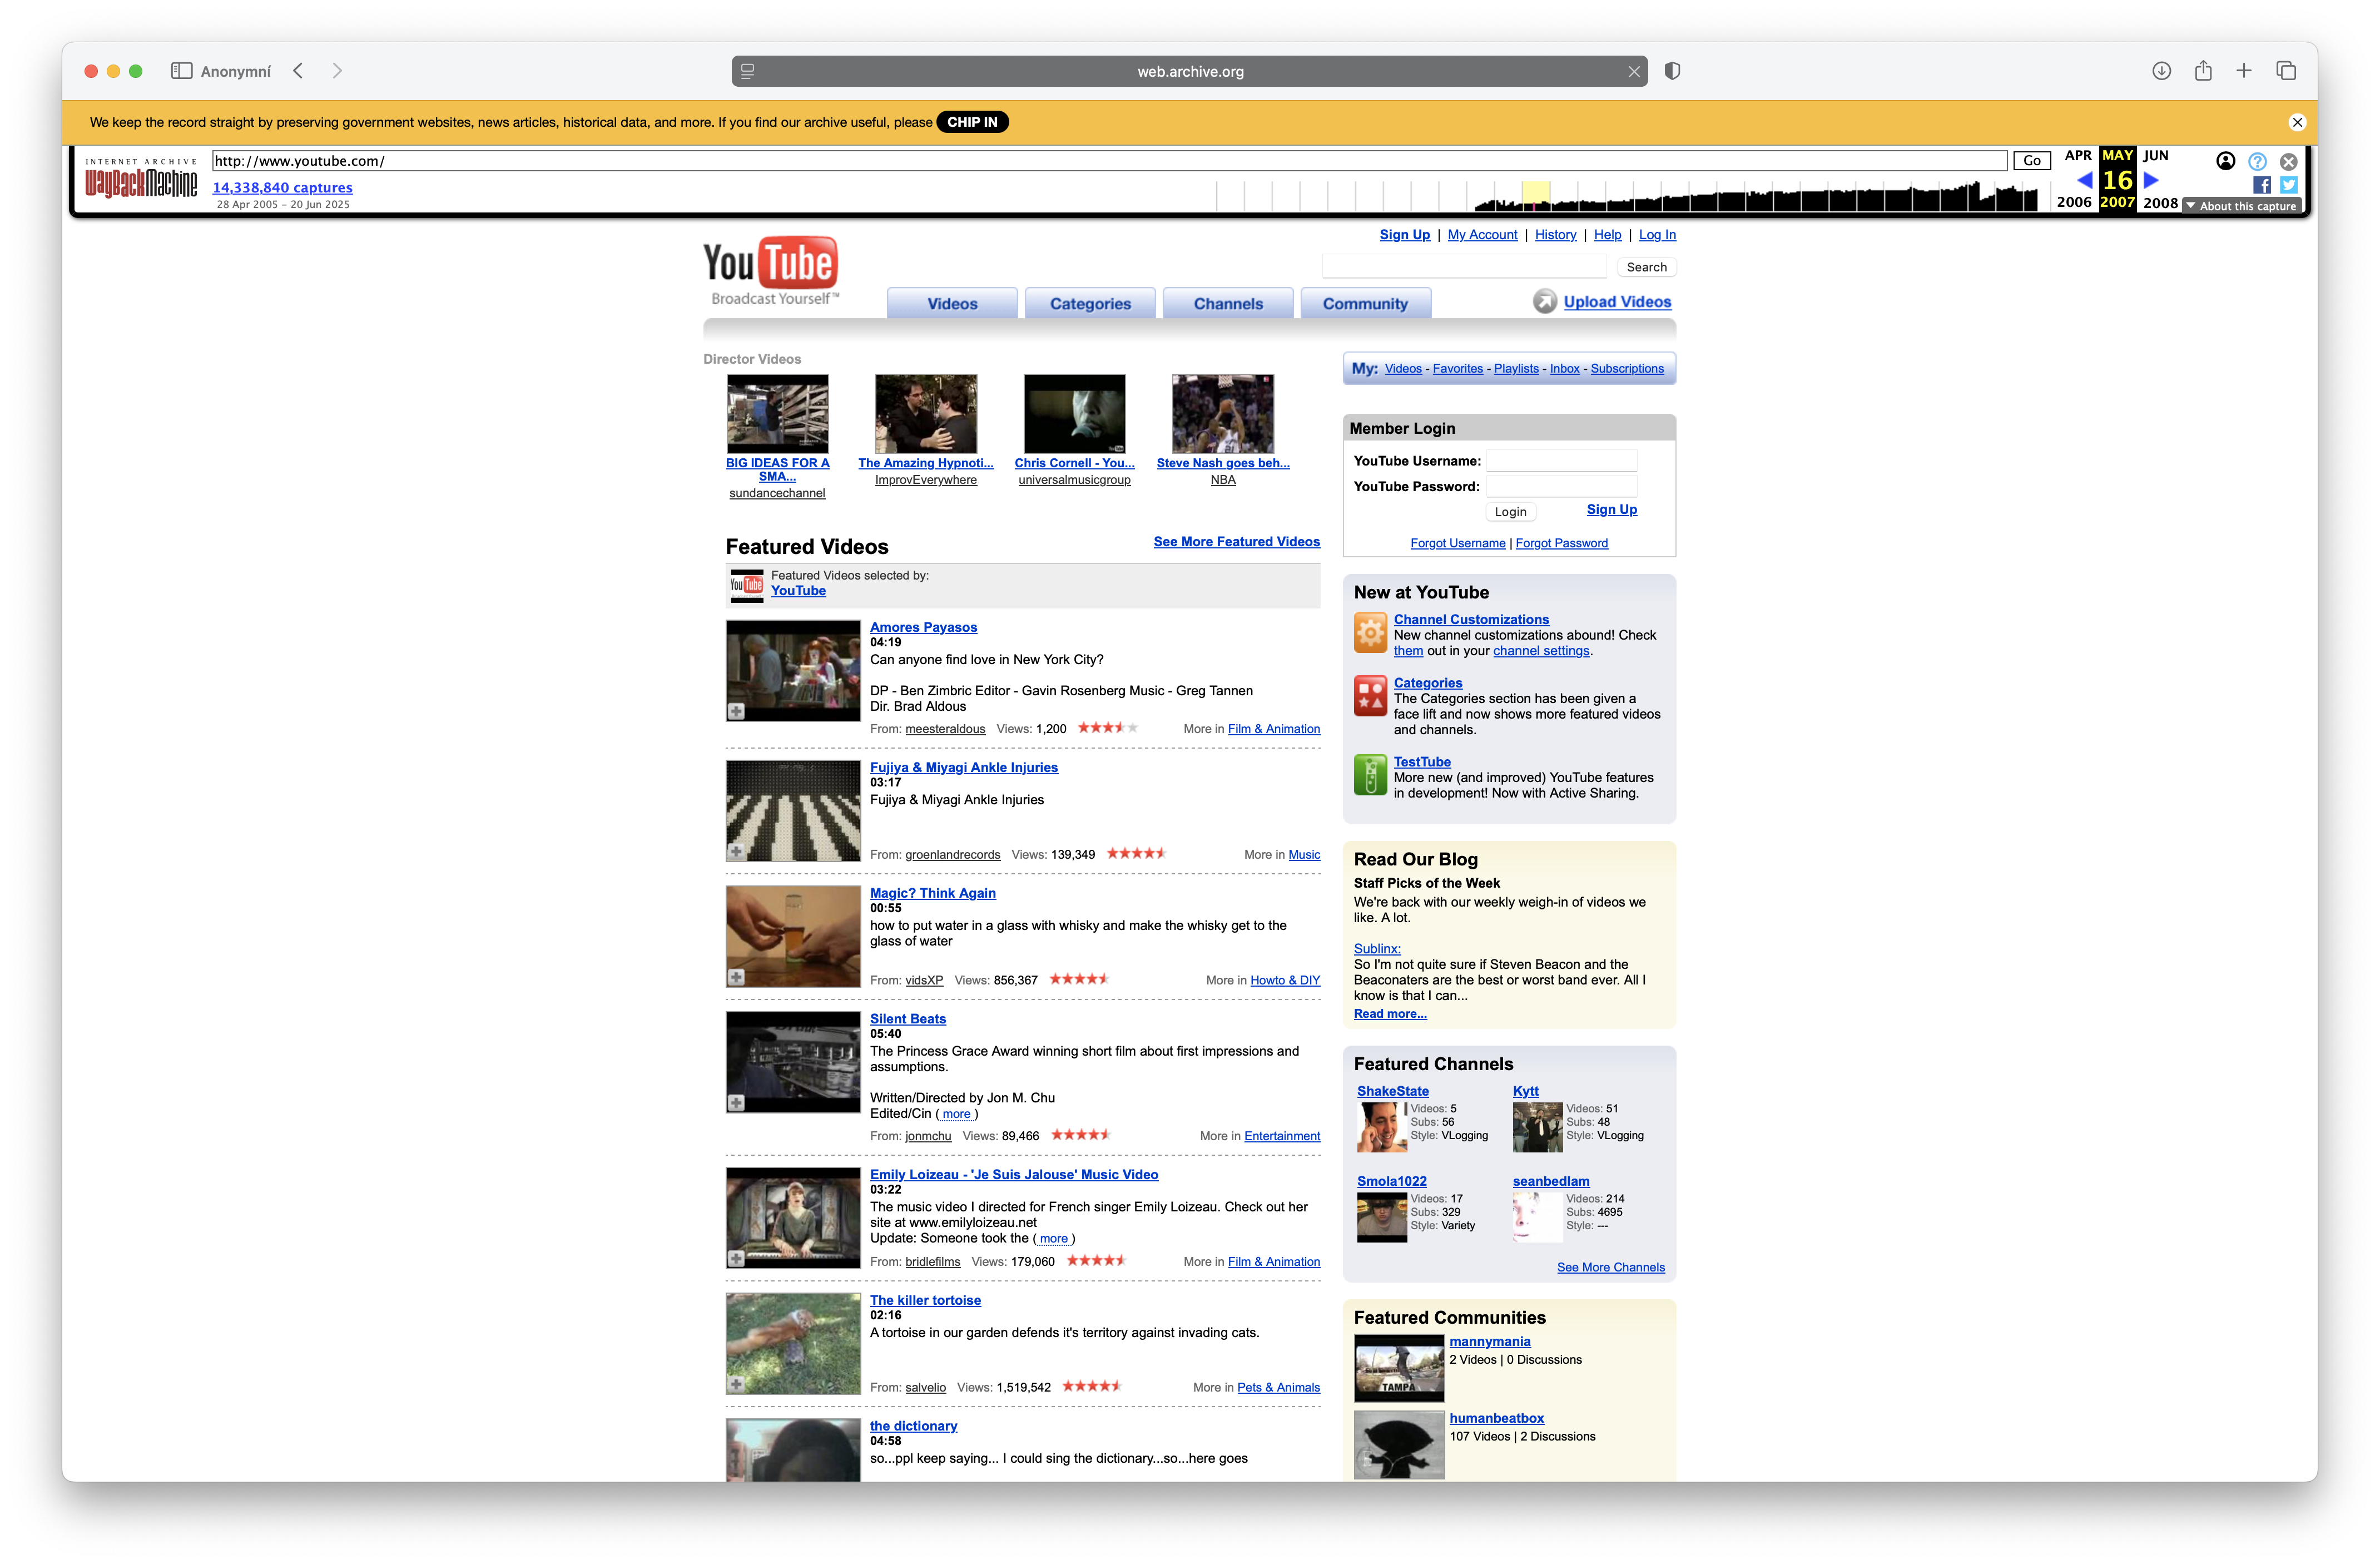
Task: Go to next capture with blue arrow
Action: (2151, 181)
